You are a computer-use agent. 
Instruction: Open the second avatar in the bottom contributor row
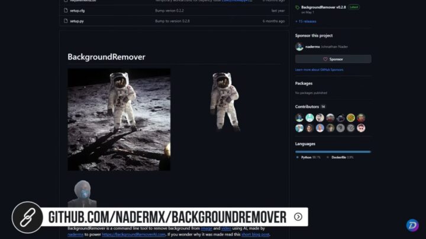pos(309,128)
